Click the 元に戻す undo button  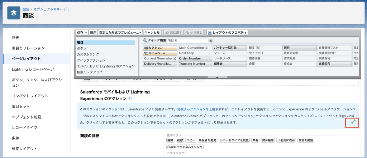point(173,33)
